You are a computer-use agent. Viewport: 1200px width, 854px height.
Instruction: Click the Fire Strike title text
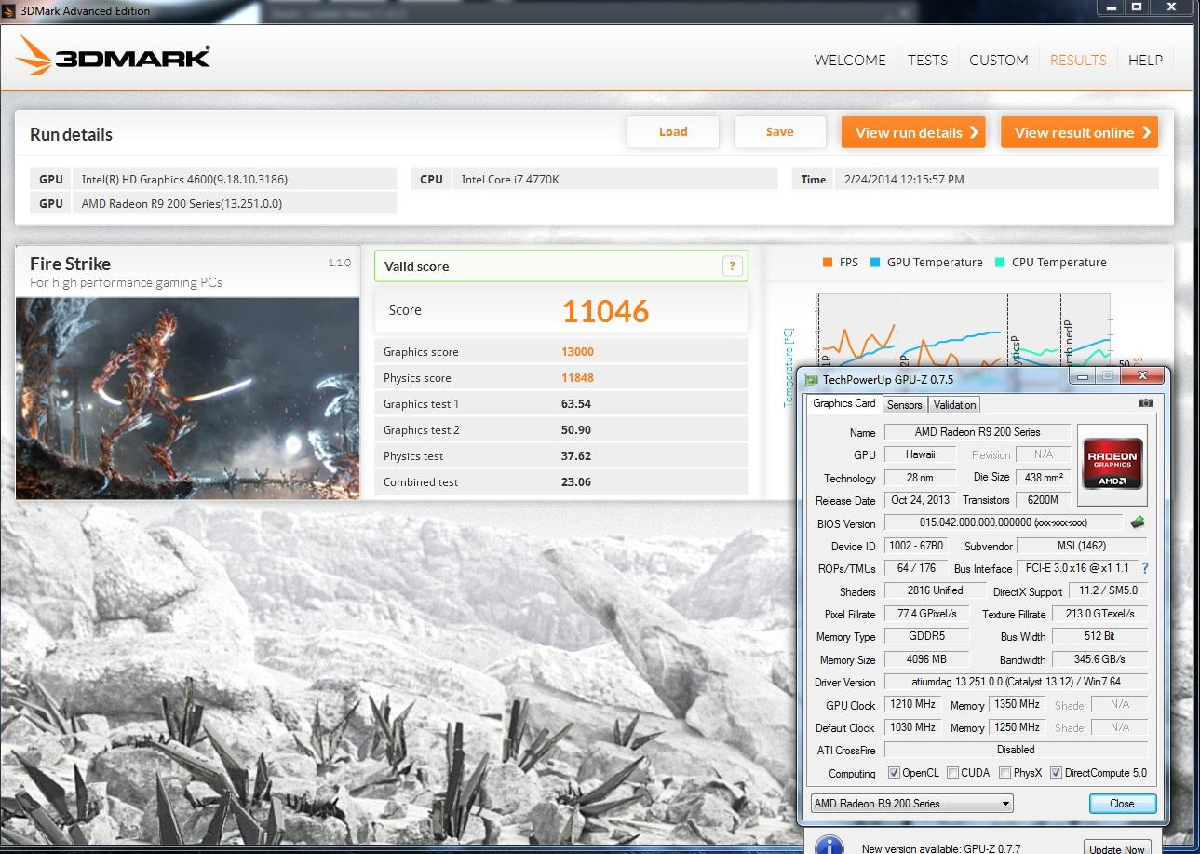[x=70, y=264]
